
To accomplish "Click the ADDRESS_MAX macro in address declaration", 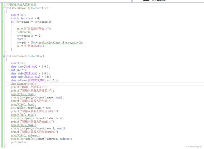I will click(37, 80).
